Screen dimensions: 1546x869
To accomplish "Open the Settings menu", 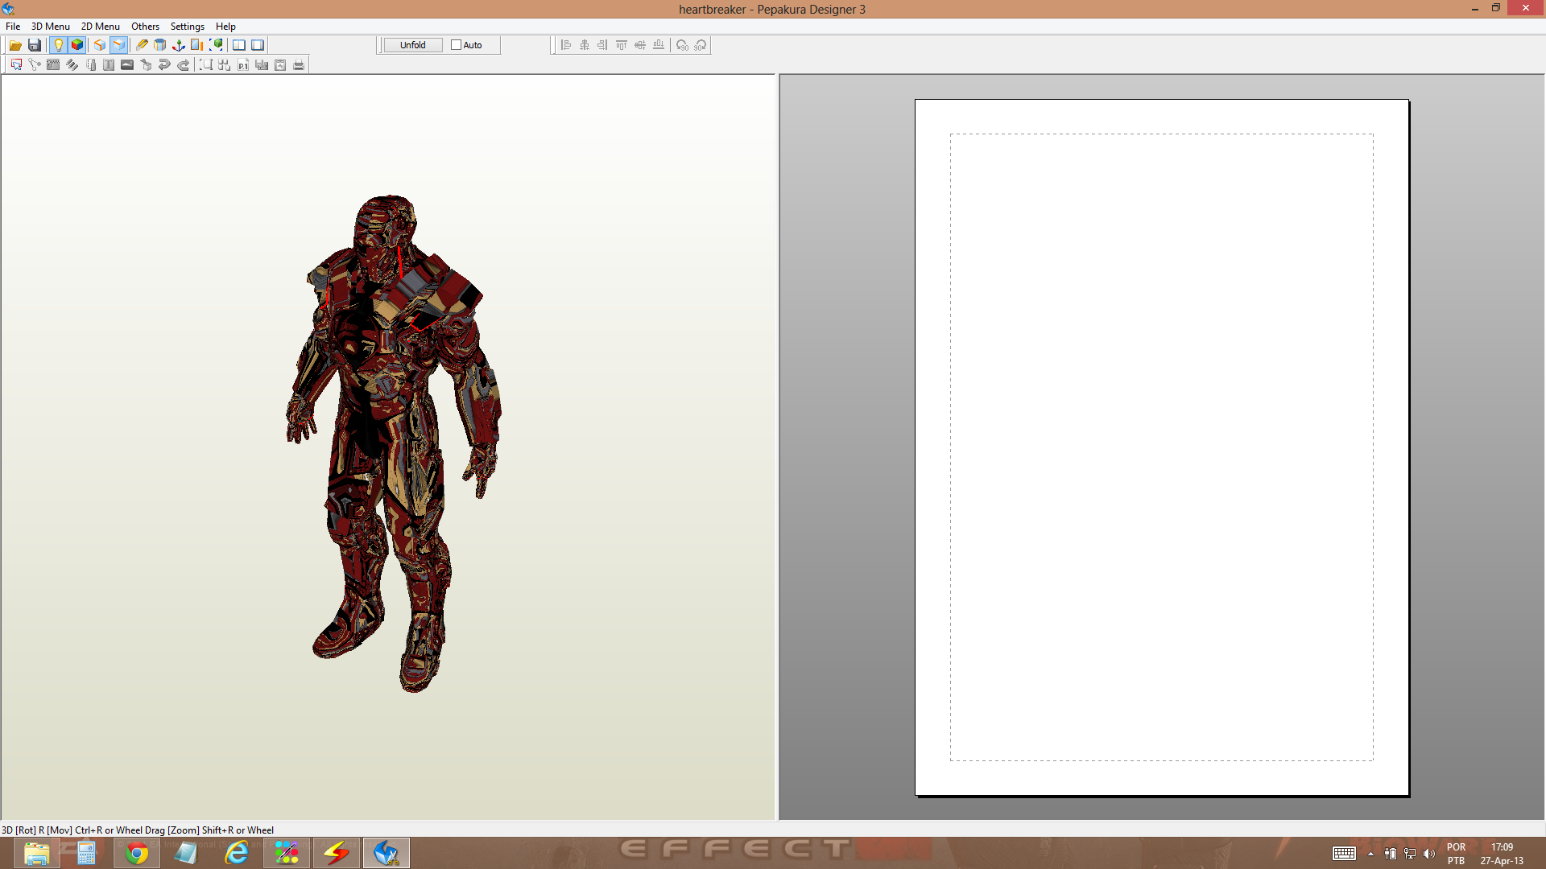I will [188, 27].
